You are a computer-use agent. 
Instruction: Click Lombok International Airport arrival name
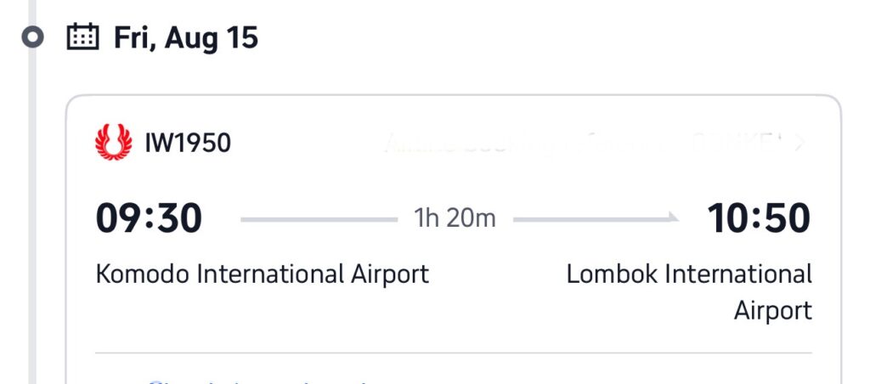click(689, 292)
